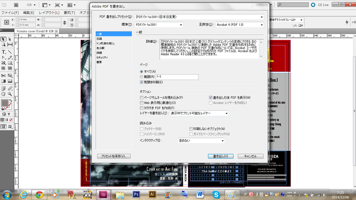Viewport: 356px width, 200px height.
Task: Open the インタラクティブ(I) 含めない dropdown
Action: [x=201, y=140]
